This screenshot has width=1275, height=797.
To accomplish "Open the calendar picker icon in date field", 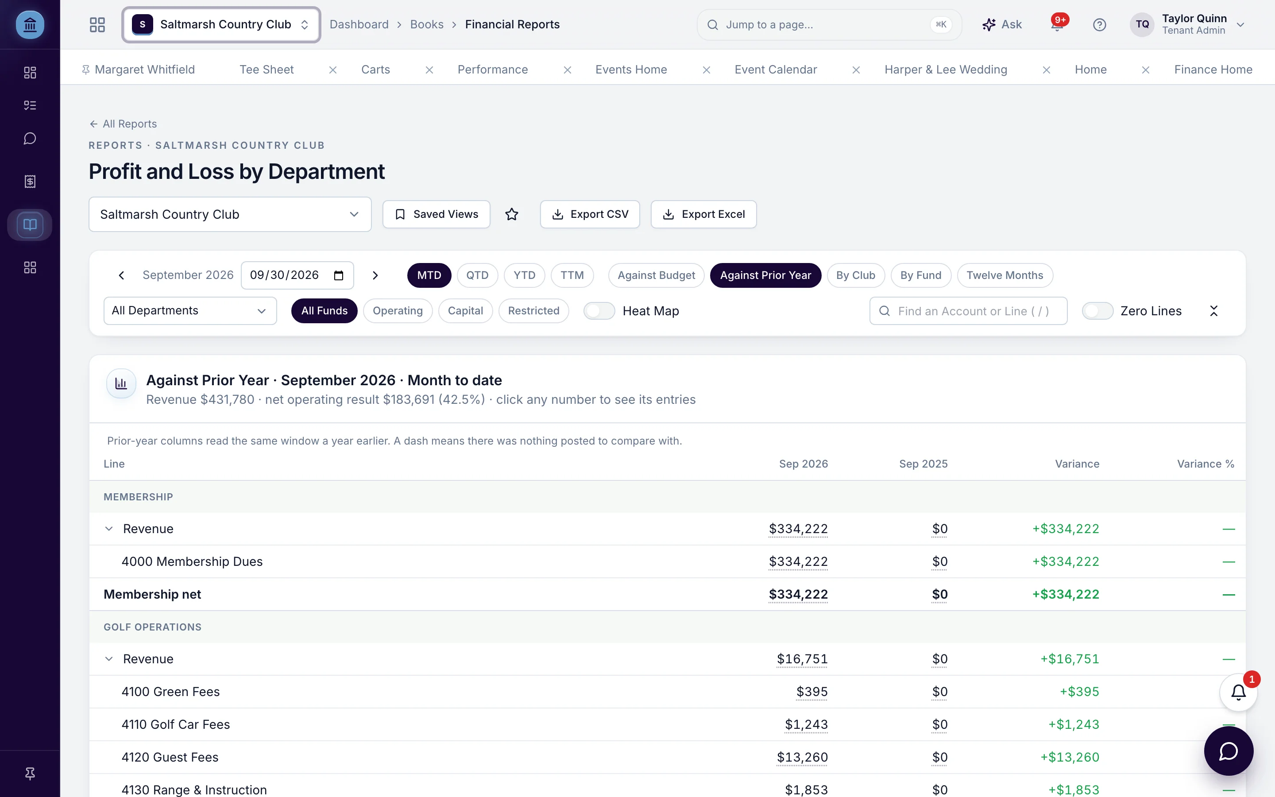I will coord(339,275).
